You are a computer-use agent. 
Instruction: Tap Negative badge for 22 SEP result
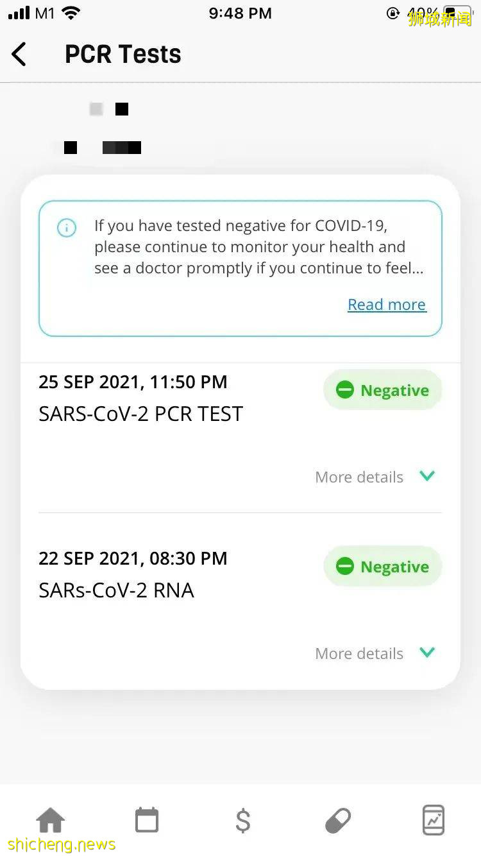tap(383, 567)
